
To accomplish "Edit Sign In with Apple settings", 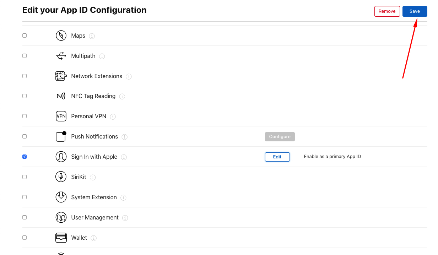I will tap(277, 157).
